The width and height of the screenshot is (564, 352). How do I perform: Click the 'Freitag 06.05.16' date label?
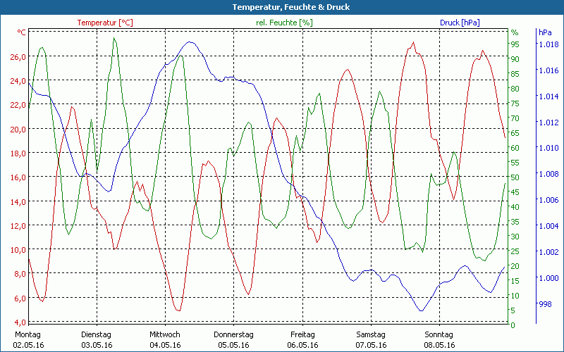pyautogui.click(x=302, y=340)
